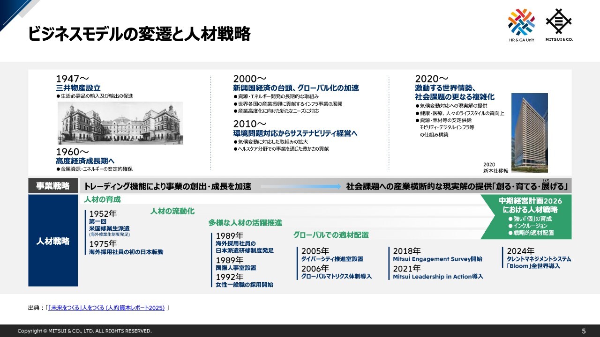Click the green 人材の育成 label
600x337 pixels.
tap(102, 199)
